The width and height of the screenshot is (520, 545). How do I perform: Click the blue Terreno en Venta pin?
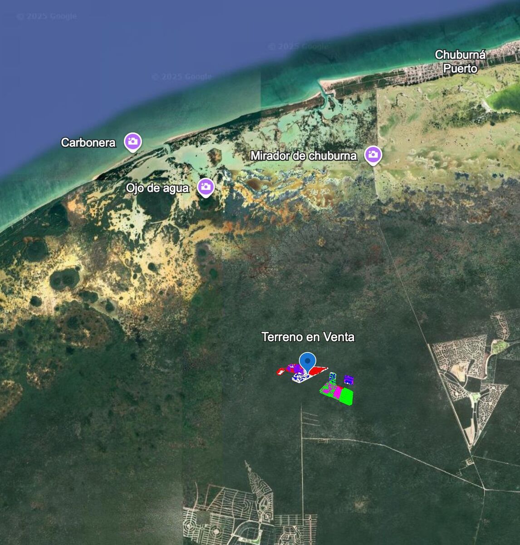pyautogui.click(x=309, y=362)
